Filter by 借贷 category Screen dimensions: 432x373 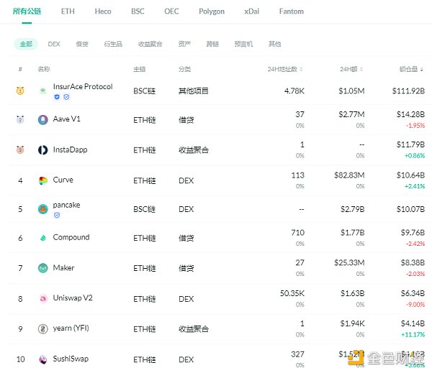tap(82, 44)
